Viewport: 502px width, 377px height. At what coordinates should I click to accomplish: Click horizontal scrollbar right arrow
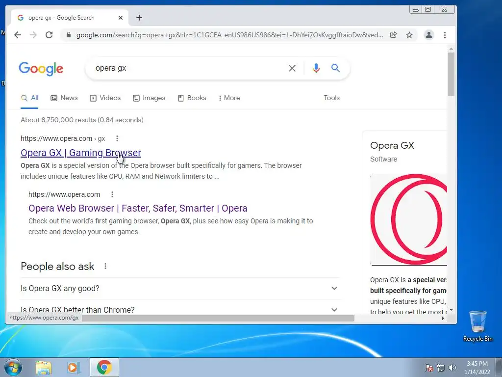click(443, 318)
